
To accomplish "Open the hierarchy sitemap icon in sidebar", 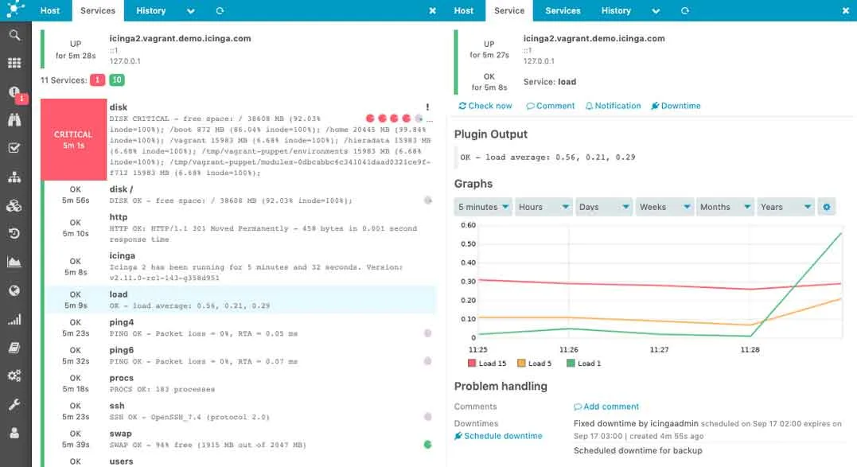I will point(15,177).
